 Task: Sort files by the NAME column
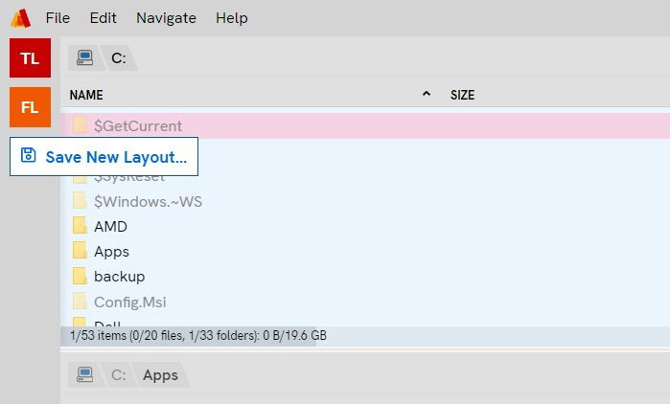pos(86,95)
